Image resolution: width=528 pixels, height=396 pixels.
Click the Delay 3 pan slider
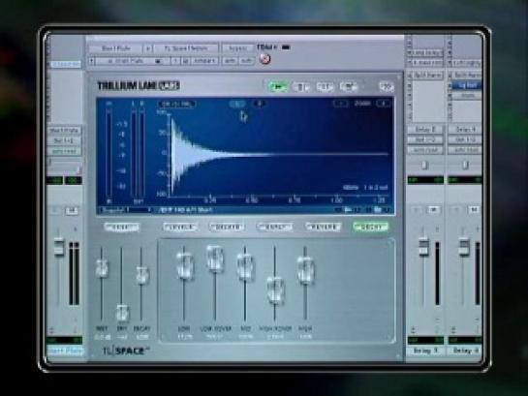point(425,165)
